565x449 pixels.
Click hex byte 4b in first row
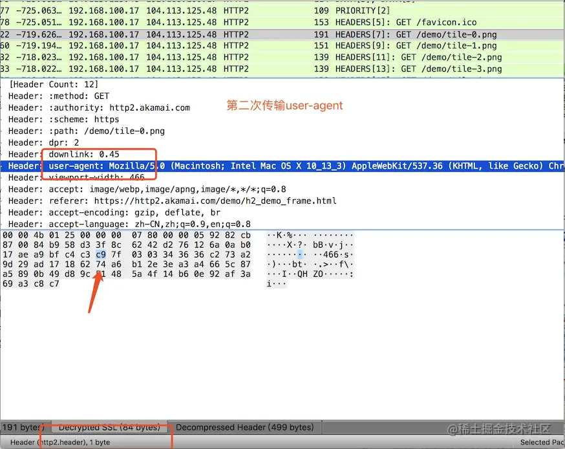pos(39,235)
